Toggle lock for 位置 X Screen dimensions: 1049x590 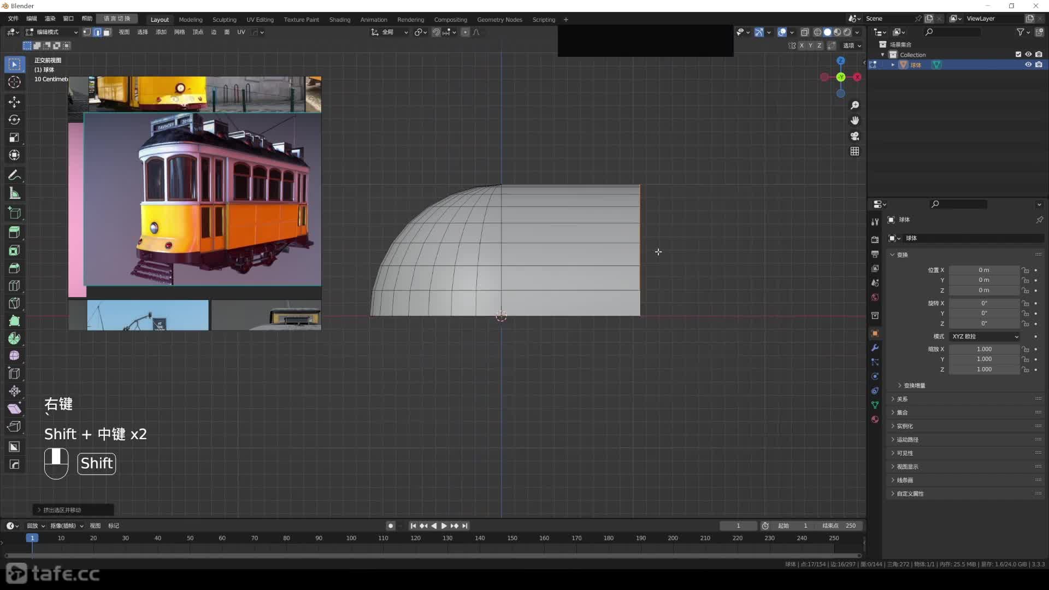click(x=1026, y=270)
